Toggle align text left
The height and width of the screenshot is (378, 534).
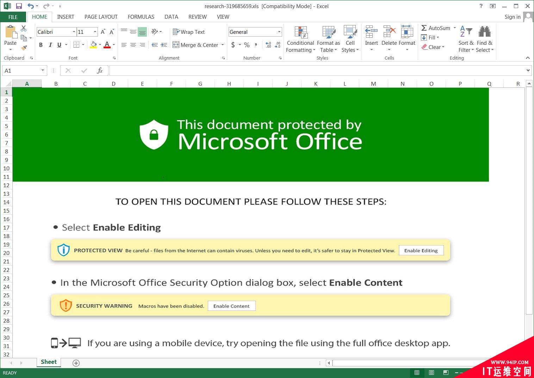tap(124, 45)
